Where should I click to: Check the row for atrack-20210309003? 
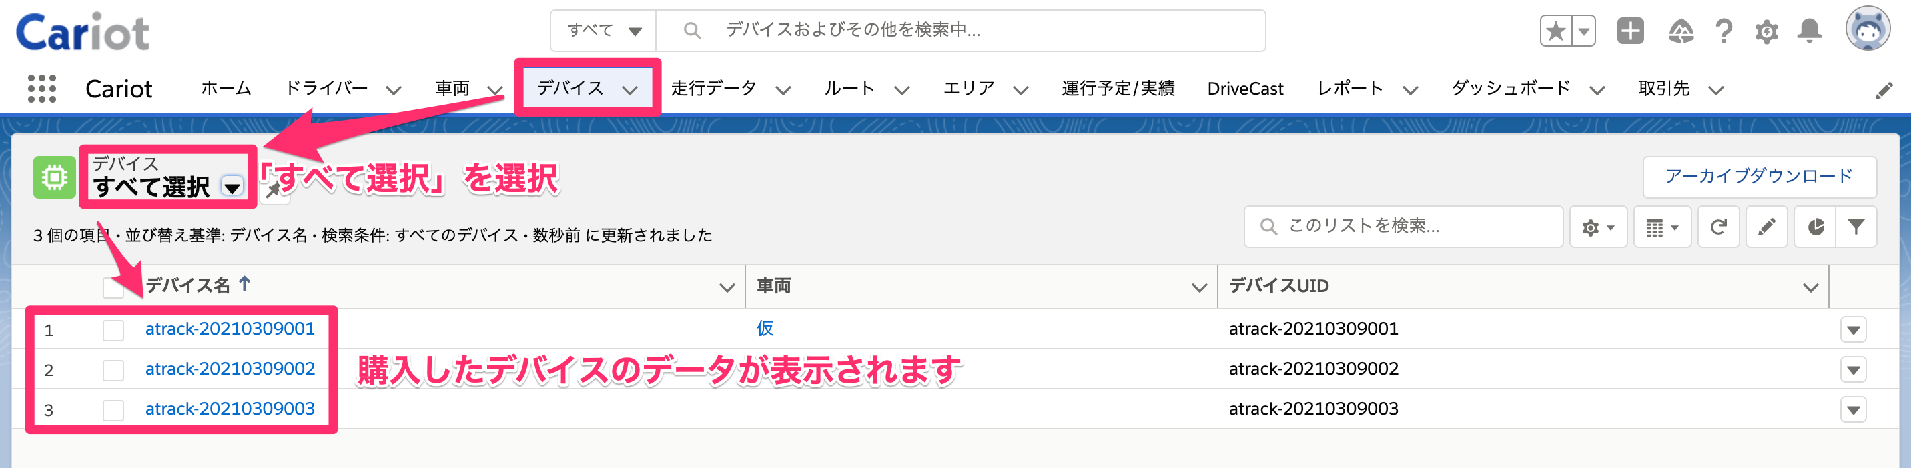pos(113,410)
